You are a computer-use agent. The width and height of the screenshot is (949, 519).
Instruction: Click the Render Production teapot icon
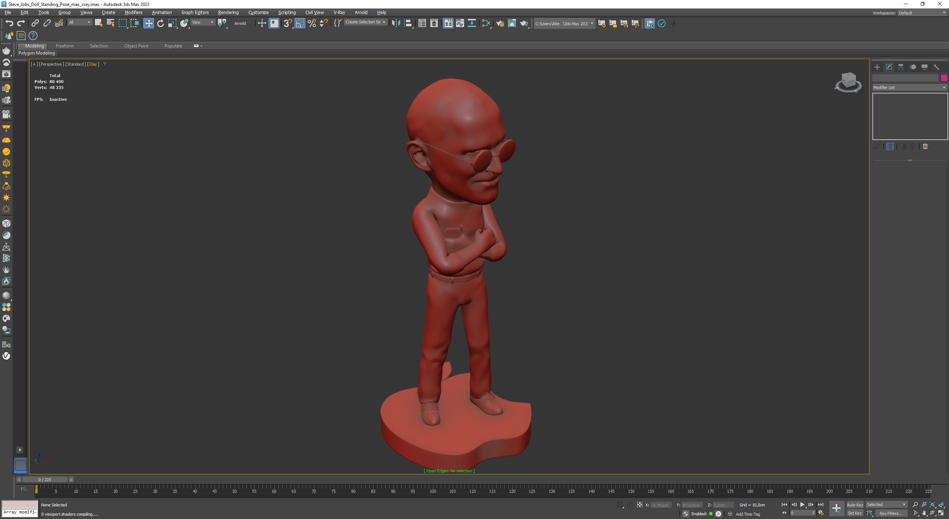pyautogui.click(x=524, y=23)
